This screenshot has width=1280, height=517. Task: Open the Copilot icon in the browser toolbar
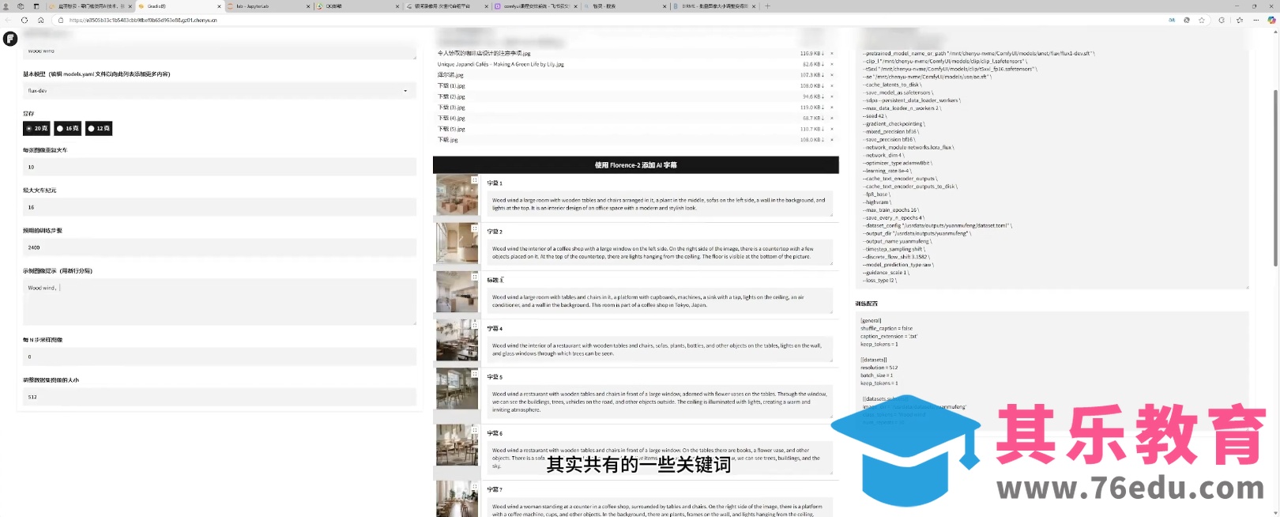(1271, 20)
